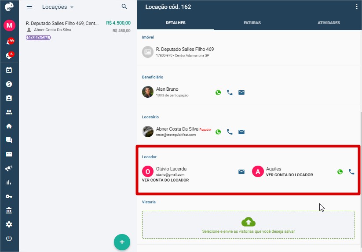The height and width of the screenshot is (252, 362).
Task: Open settings gear in the sidebar
Action: click(x=9, y=224)
